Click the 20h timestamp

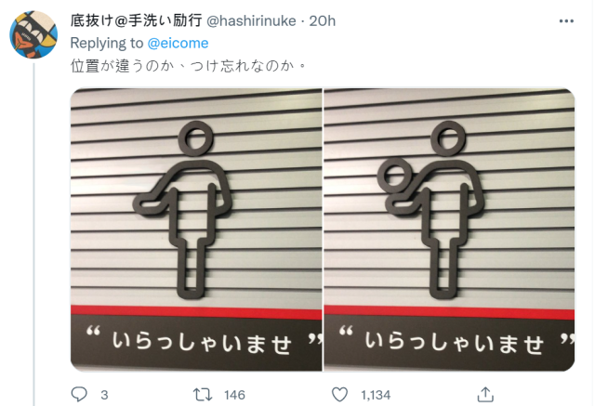pos(323,20)
